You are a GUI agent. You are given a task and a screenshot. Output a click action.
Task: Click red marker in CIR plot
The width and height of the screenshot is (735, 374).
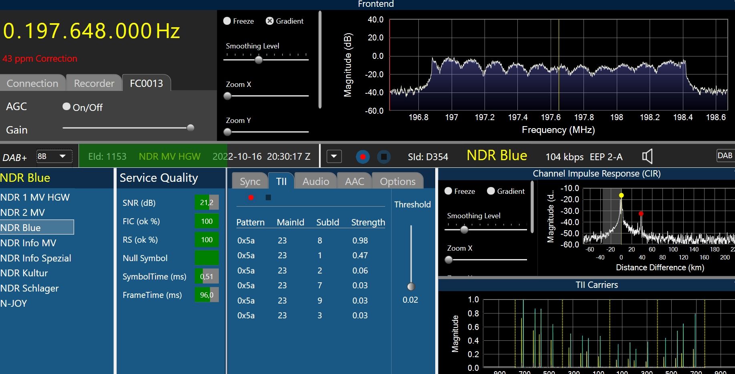641,214
